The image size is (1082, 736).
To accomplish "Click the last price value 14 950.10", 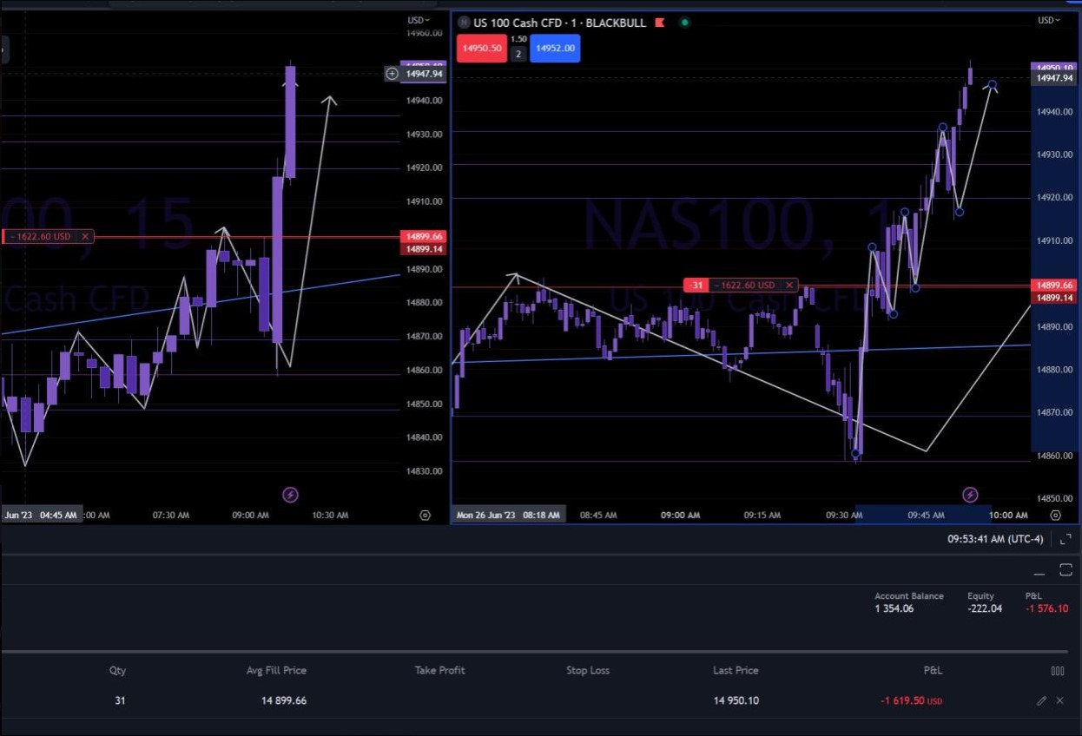I will coord(736,700).
